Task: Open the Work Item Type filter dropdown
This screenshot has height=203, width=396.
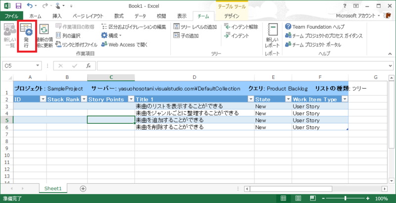Action: point(345,99)
